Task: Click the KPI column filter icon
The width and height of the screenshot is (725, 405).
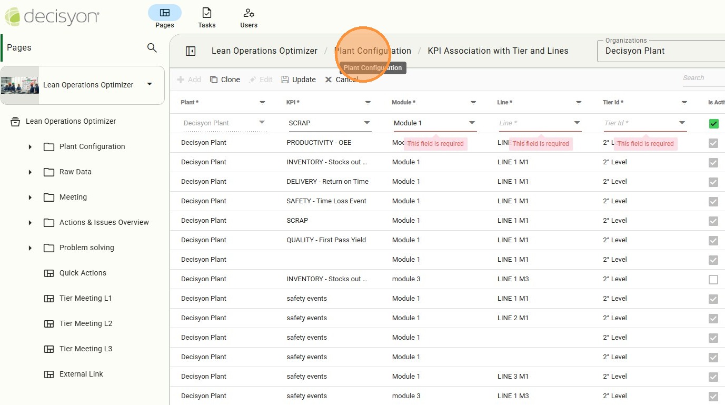Action: 368,103
